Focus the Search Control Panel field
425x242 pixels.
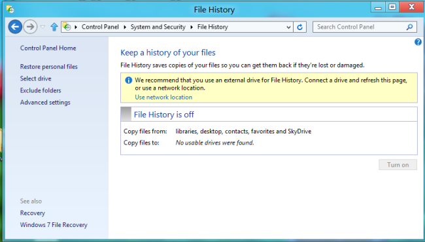point(365,27)
